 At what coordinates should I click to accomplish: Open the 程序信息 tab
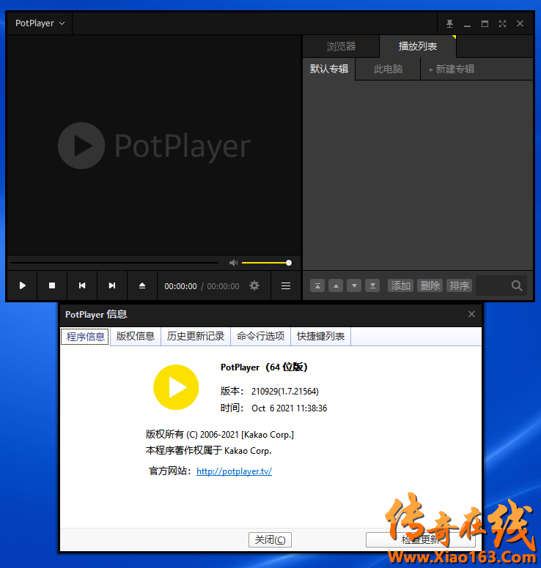point(85,337)
